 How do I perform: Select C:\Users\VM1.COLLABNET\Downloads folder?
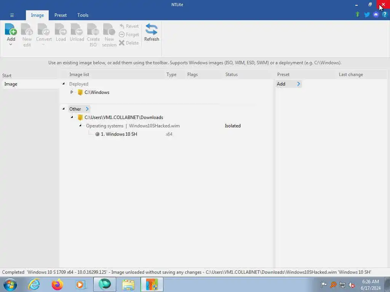pos(124,117)
